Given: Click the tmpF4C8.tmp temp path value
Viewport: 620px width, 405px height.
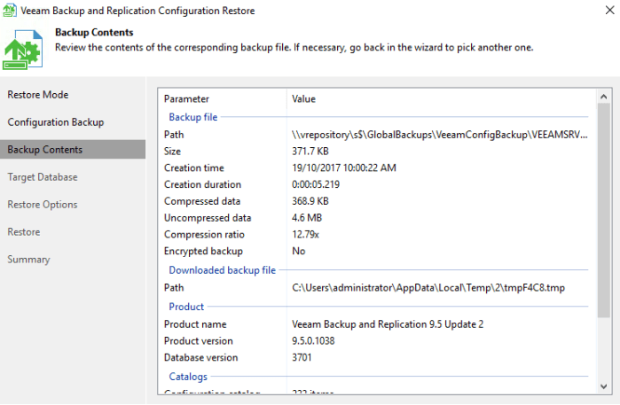Looking at the screenshot, I should tap(428, 288).
